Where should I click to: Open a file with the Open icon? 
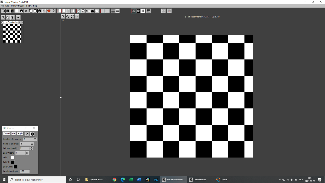click(3, 11)
